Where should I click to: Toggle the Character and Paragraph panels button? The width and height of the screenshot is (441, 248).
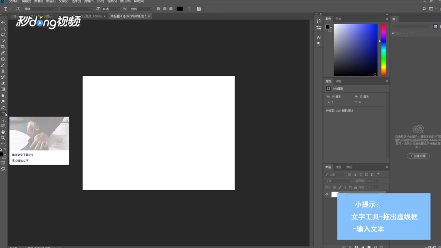click(199, 9)
